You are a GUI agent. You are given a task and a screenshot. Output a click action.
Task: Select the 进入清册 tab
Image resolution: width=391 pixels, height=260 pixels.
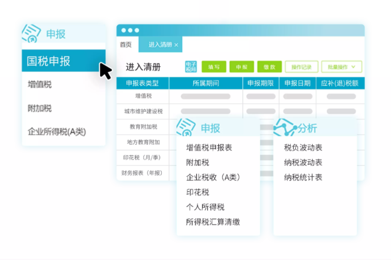160,44
